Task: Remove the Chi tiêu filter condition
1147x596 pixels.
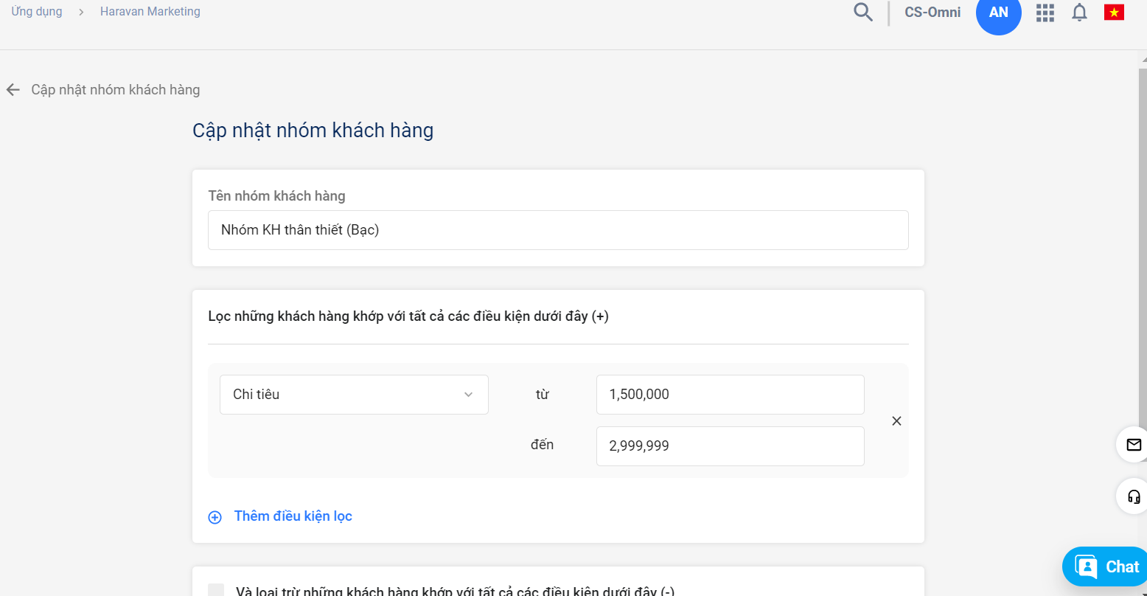Action: pos(896,421)
